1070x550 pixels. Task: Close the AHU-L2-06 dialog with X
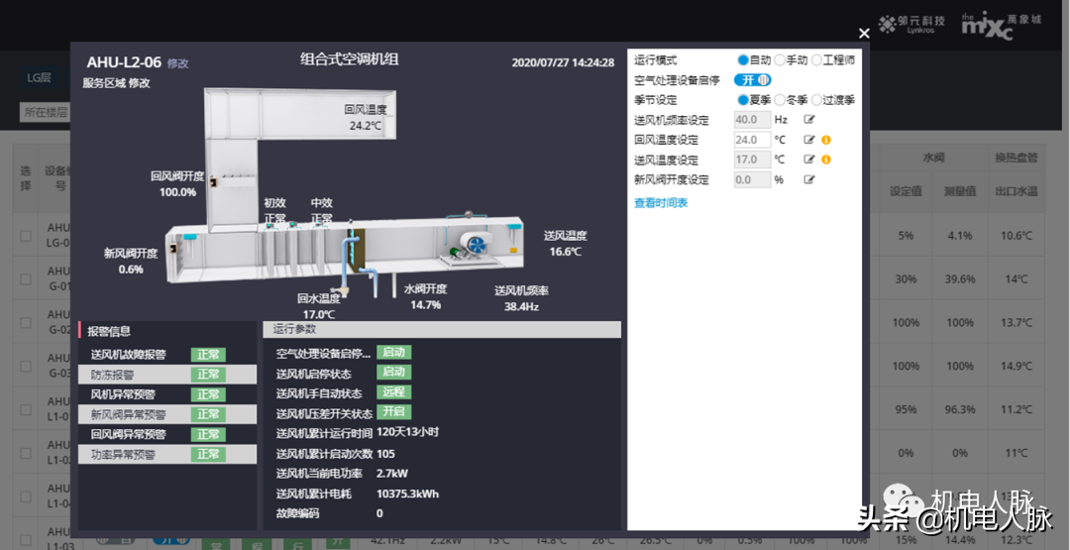(x=864, y=33)
